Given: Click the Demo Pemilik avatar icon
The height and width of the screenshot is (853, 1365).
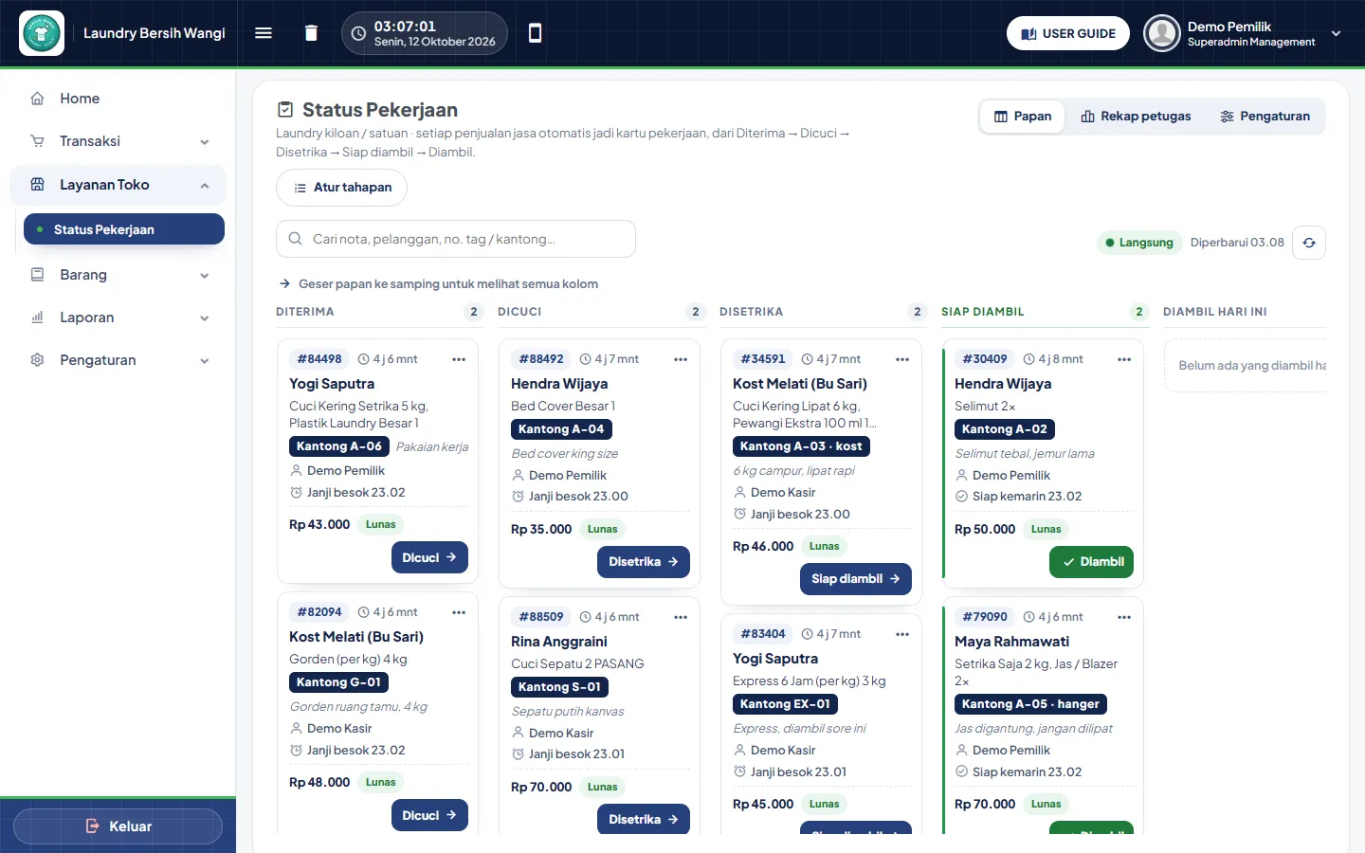Looking at the screenshot, I should coord(1162,33).
